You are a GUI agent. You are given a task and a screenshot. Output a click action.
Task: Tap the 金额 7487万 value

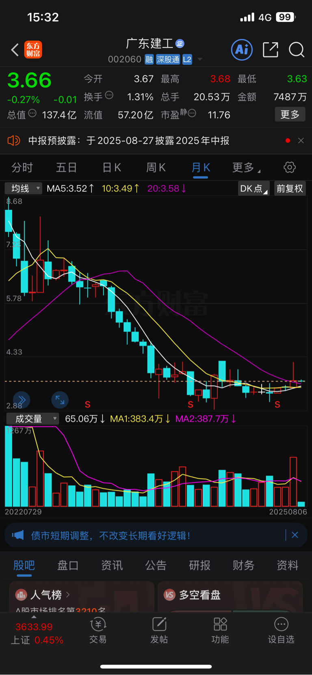pyautogui.click(x=290, y=97)
